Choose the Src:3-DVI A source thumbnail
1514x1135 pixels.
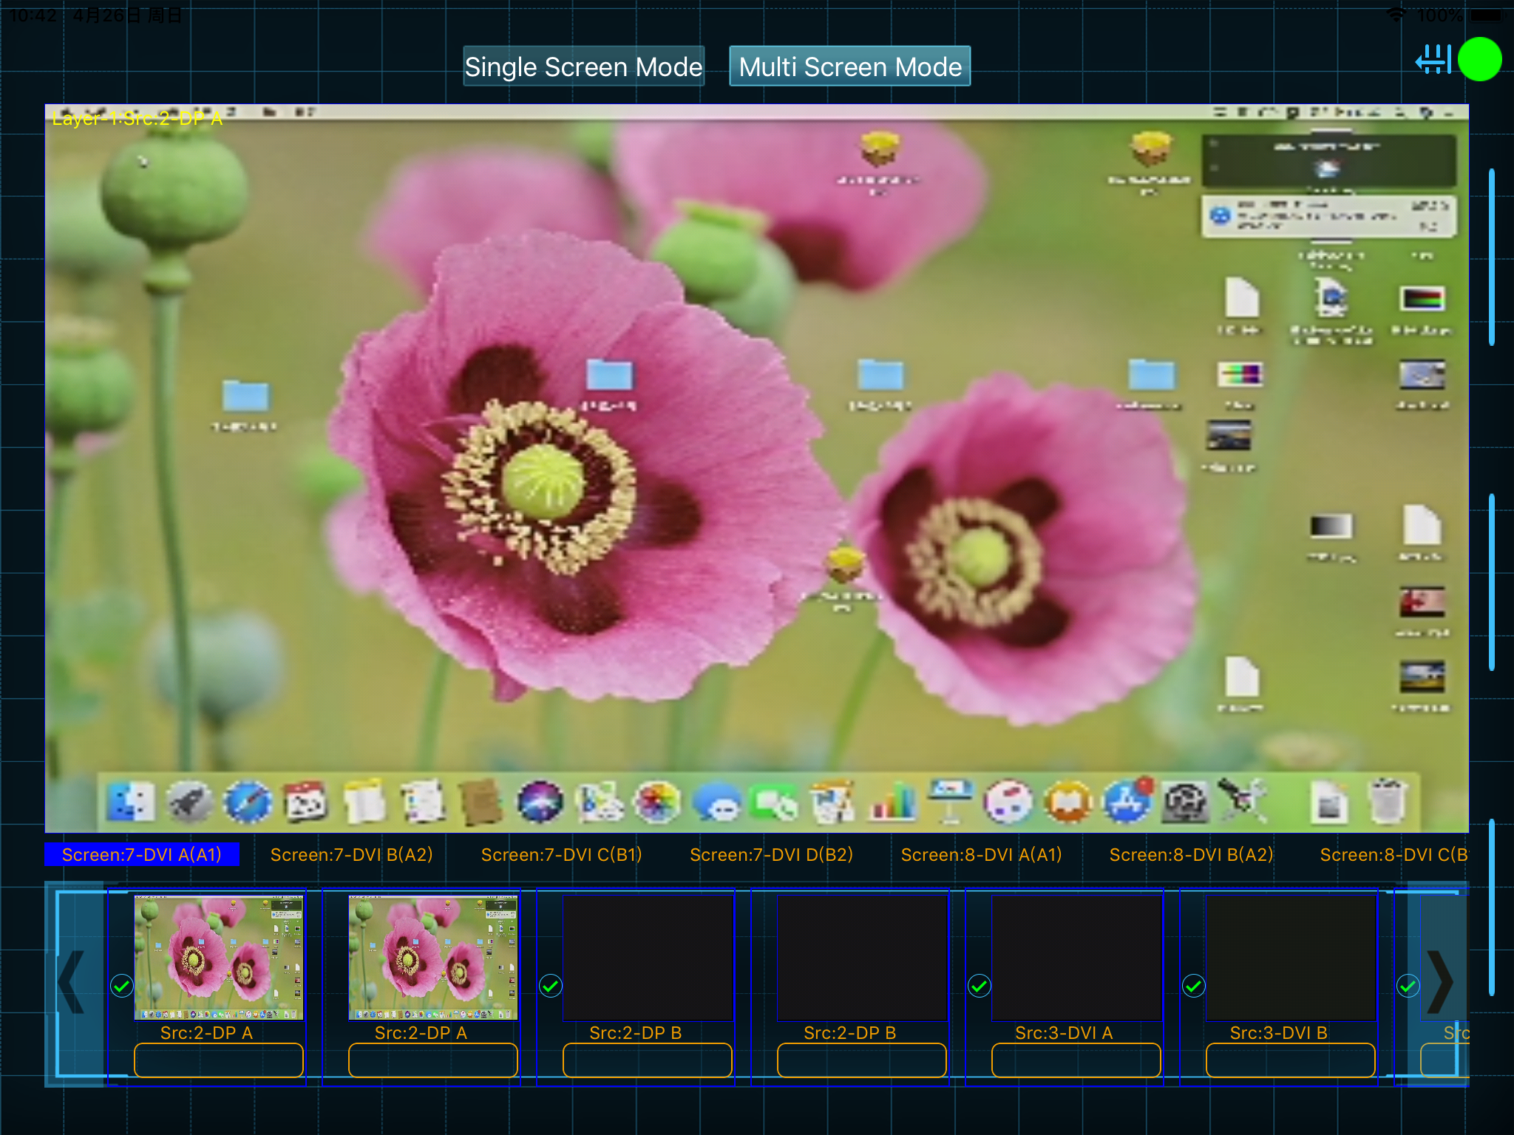(x=1076, y=957)
